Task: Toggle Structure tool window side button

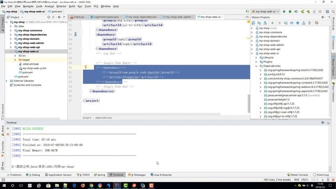Action: (x=3, y=112)
